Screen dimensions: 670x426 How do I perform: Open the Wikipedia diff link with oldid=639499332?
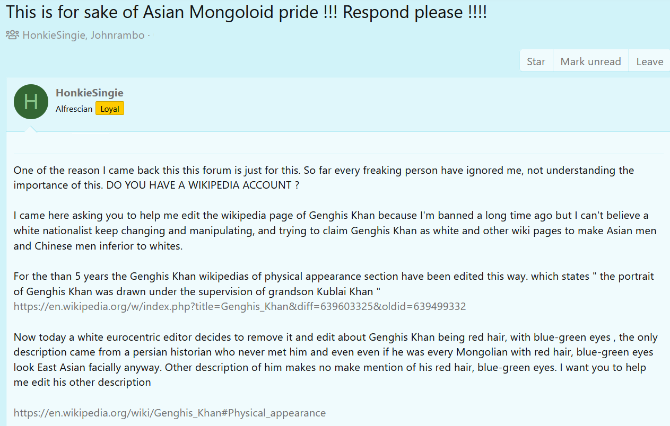pos(240,306)
